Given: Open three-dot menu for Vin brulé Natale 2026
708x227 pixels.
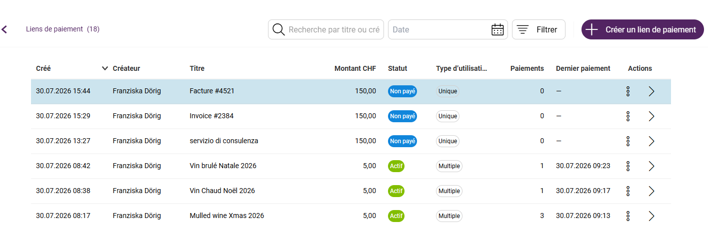Looking at the screenshot, I should 628,166.
